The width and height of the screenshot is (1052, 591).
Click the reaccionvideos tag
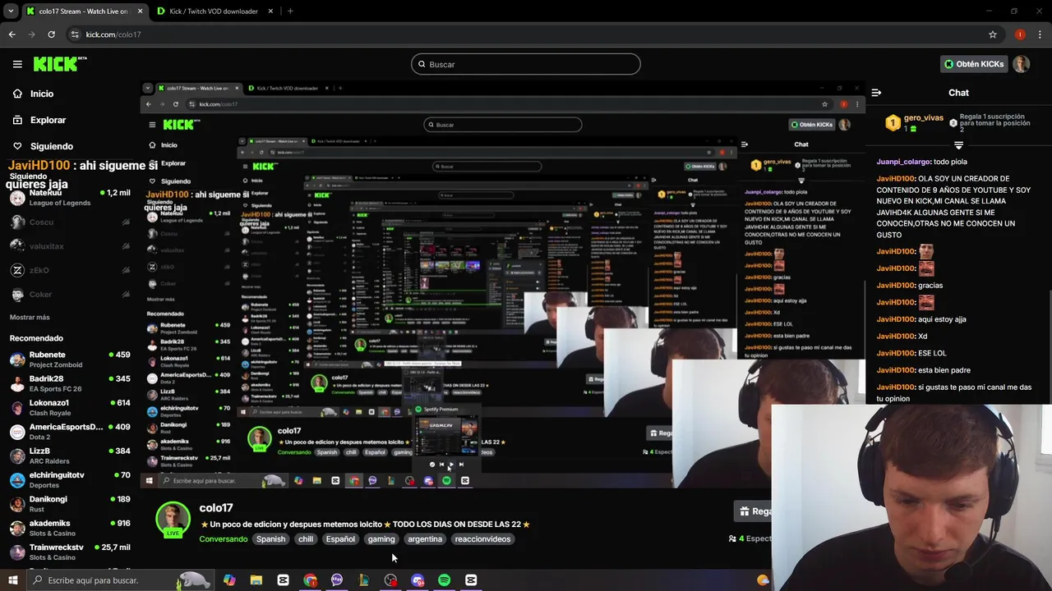(482, 539)
